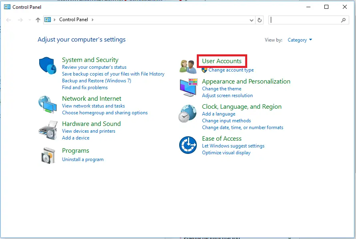Screen dimensions: 356x239
Task: Open View network status and tasks
Action: (x=93, y=106)
